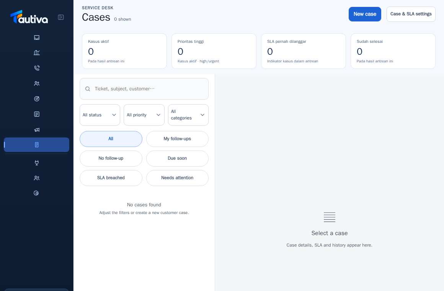Open the people icon directly below the phone icon
The image size is (444, 291).
36,83
